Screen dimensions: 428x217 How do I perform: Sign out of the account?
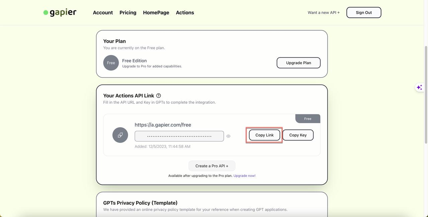[x=364, y=12]
